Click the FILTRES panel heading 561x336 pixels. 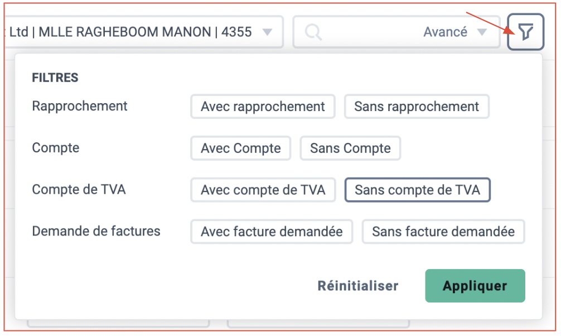[x=55, y=78]
